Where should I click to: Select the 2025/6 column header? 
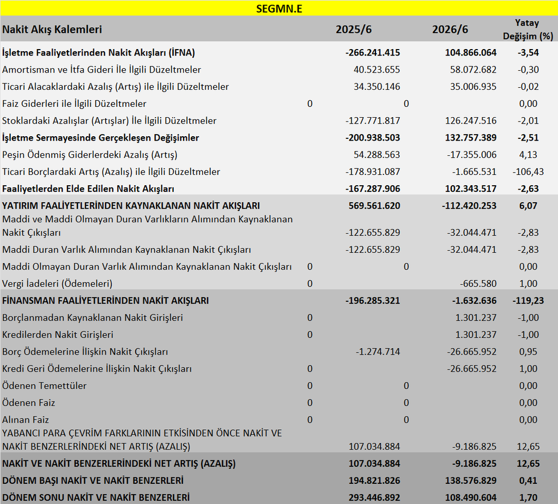click(x=353, y=29)
